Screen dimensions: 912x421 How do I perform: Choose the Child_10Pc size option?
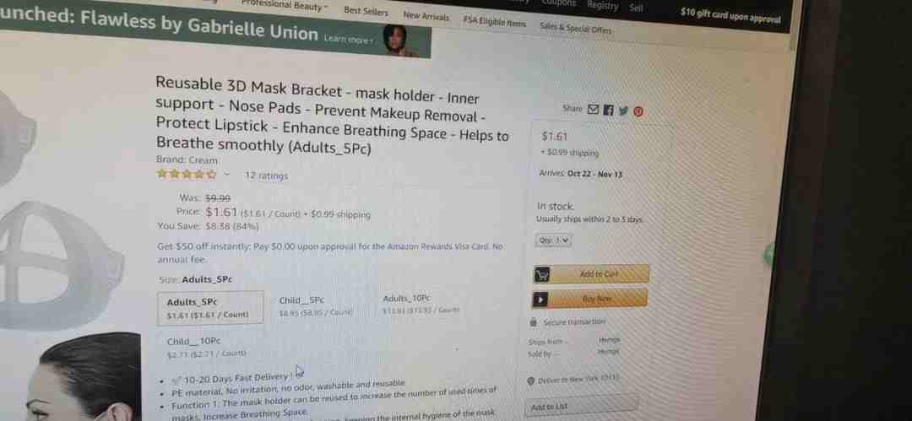pyautogui.click(x=207, y=347)
